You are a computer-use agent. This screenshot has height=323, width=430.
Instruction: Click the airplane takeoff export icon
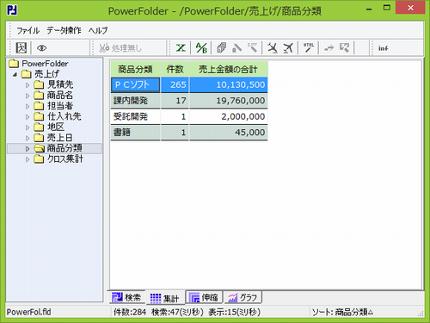288,47
